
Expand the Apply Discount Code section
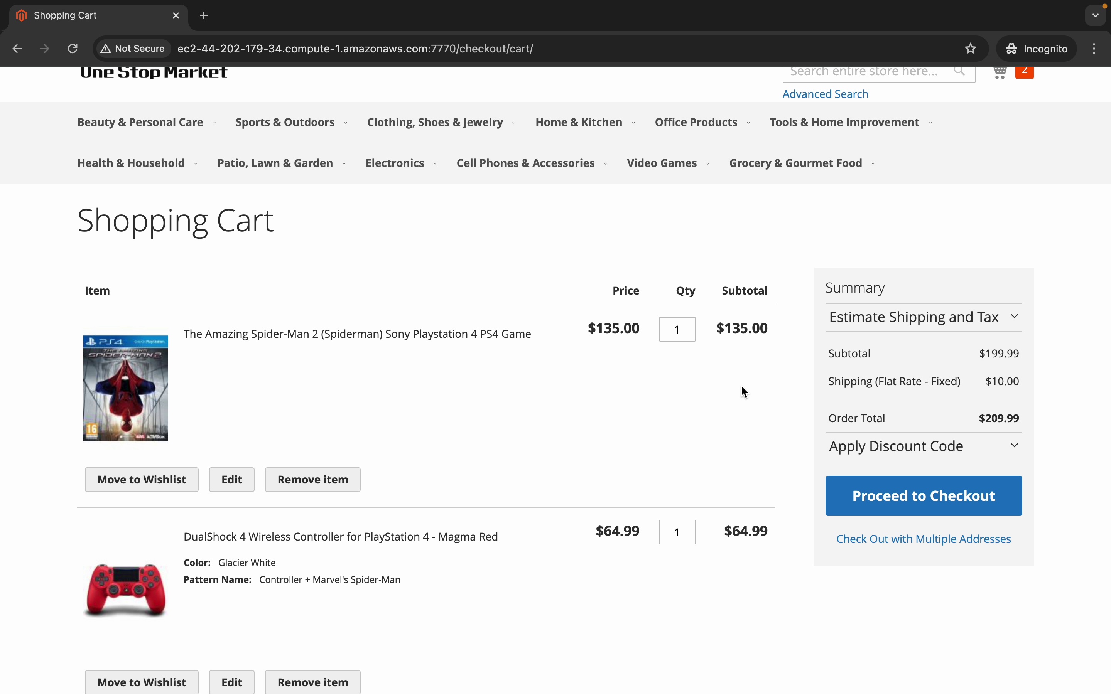click(x=923, y=446)
